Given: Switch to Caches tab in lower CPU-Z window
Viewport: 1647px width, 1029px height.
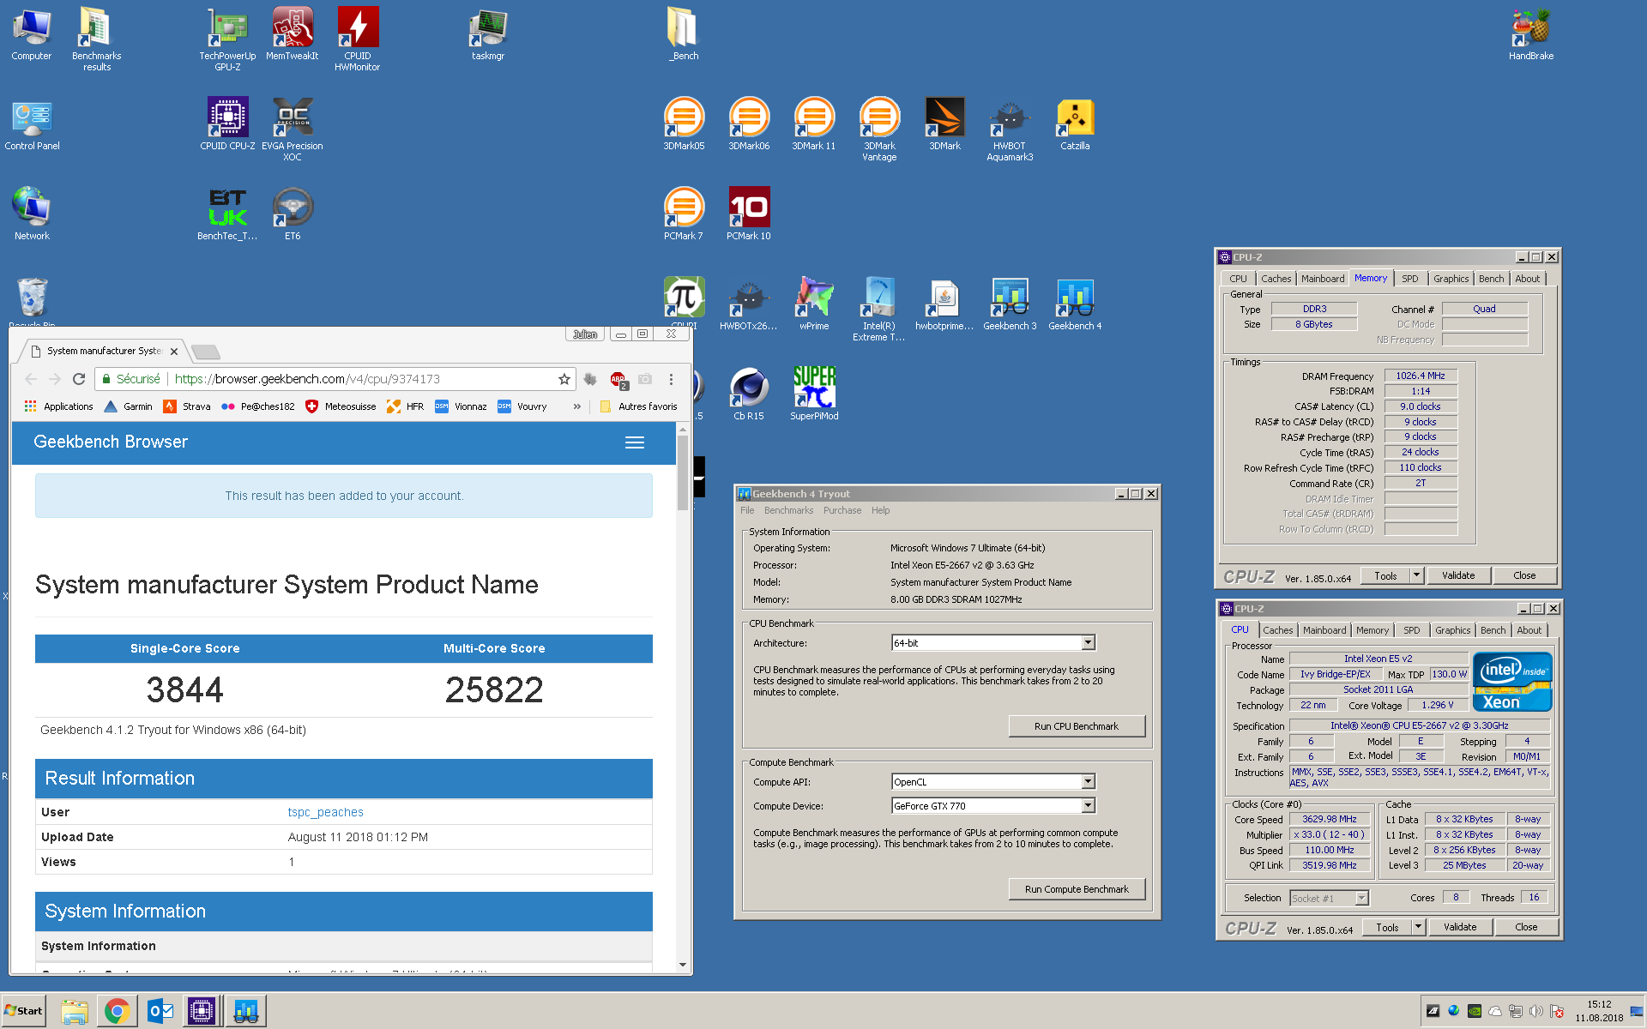Looking at the screenshot, I should click(x=1277, y=630).
